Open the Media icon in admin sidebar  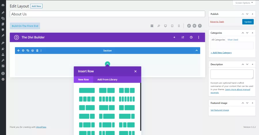pos(3,18)
